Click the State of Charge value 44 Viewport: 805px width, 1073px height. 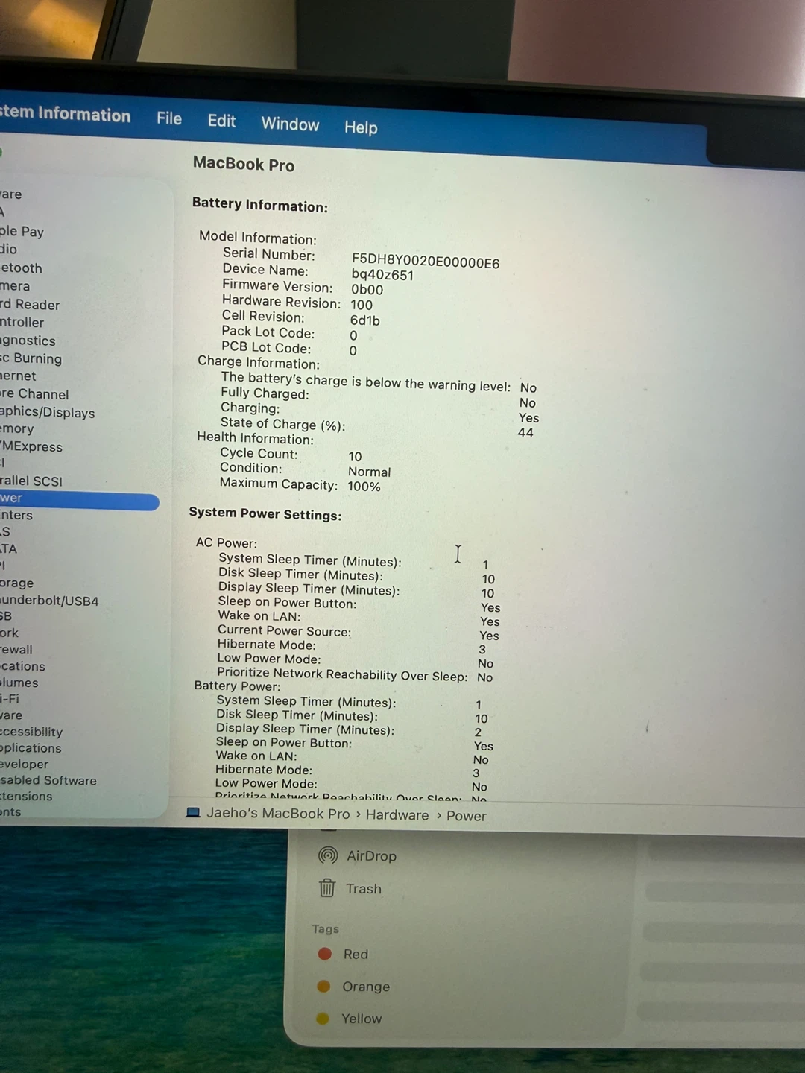pyautogui.click(x=525, y=432)
